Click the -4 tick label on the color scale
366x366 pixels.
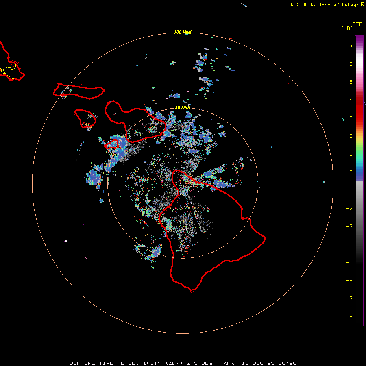click(349, 244)
